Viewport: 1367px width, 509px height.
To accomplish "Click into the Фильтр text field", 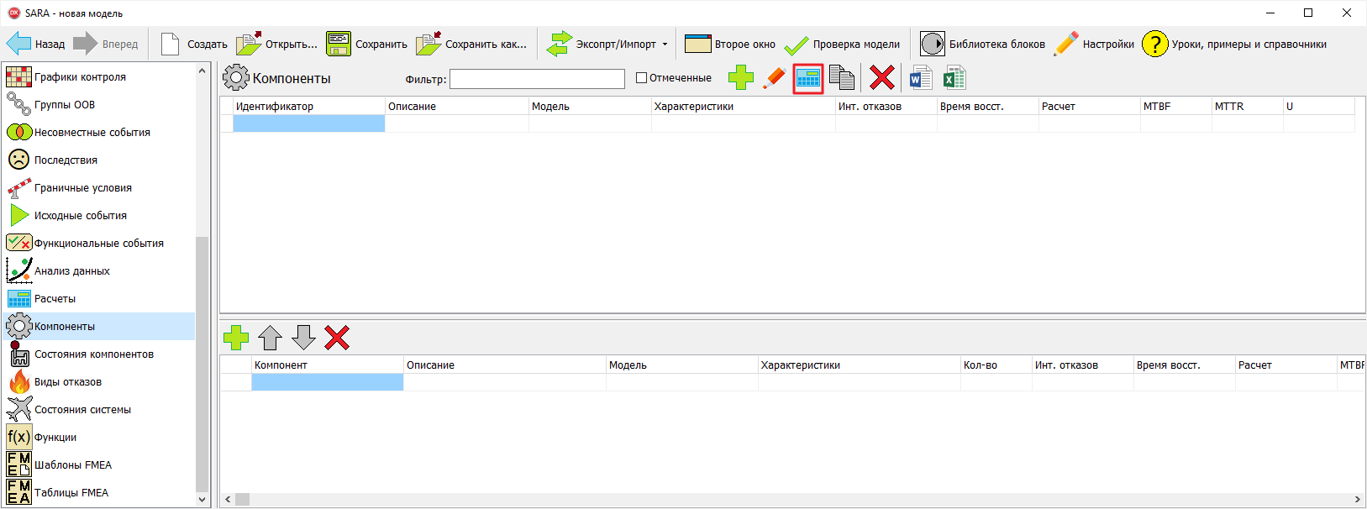I will pyautogui.click(x=537, y=79).
